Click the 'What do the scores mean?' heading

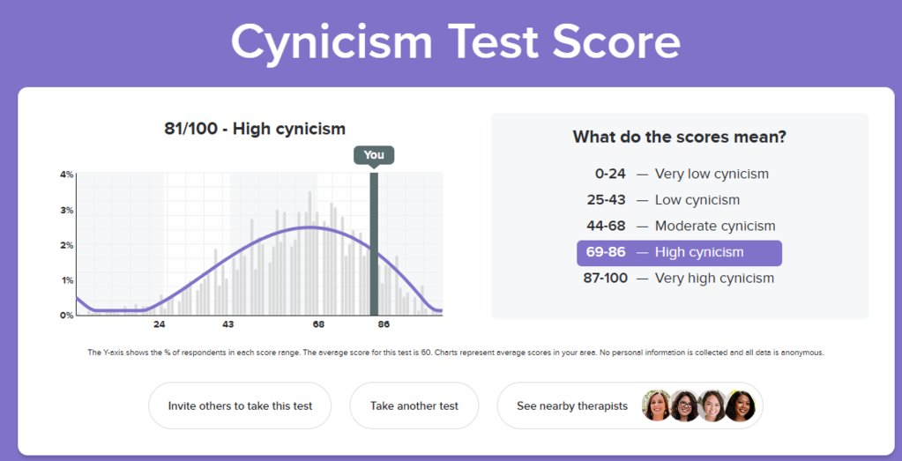[680, 137]
